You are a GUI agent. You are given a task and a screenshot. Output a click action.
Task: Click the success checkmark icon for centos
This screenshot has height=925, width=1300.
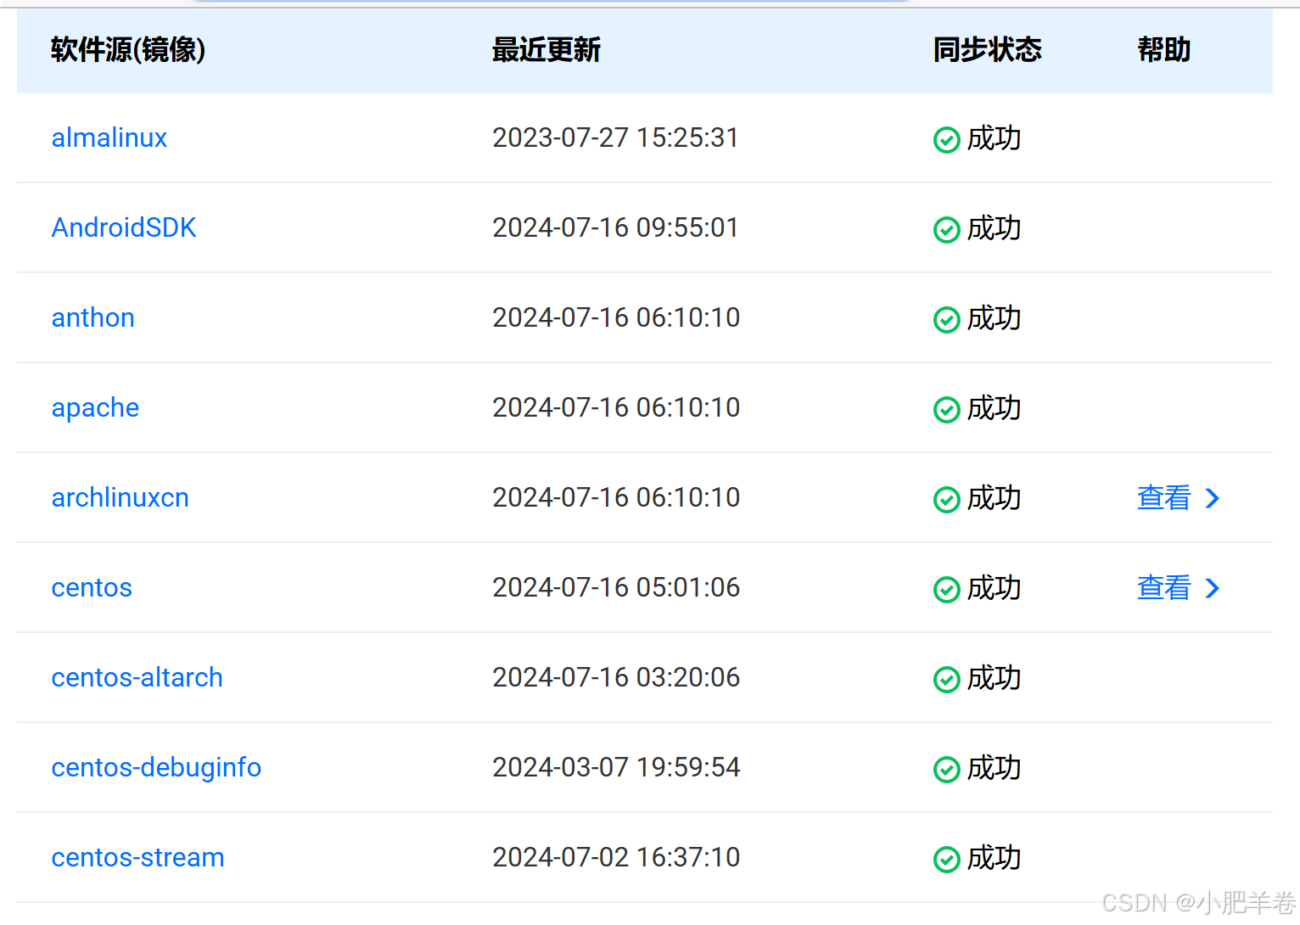[x=946, y=589]
